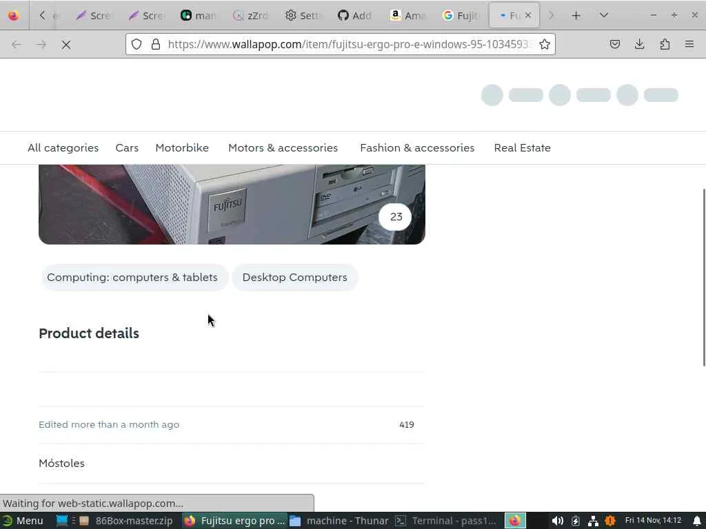Switch to the zZrd tab
Image resolution: width=706 pixels, height=529 pixels.
coord(250,15)
